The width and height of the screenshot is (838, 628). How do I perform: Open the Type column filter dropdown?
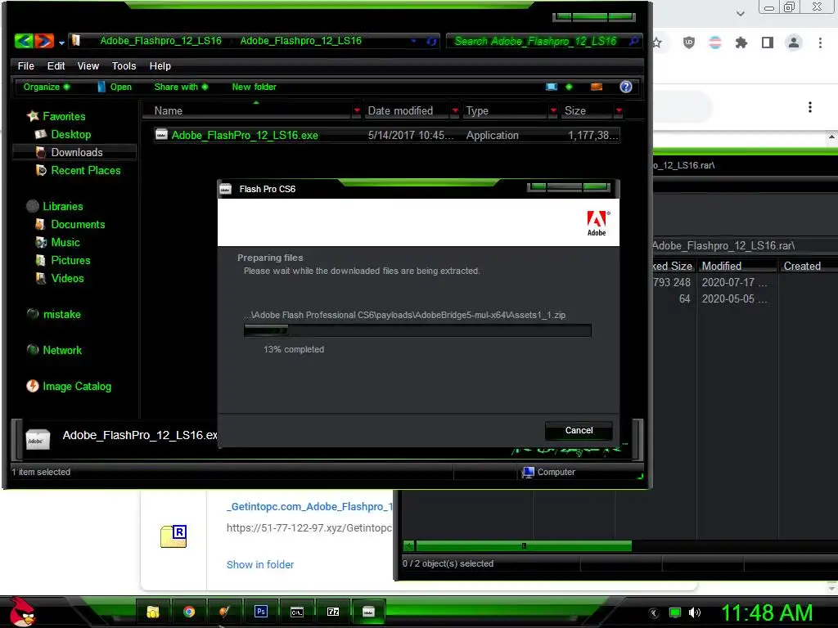553,110
